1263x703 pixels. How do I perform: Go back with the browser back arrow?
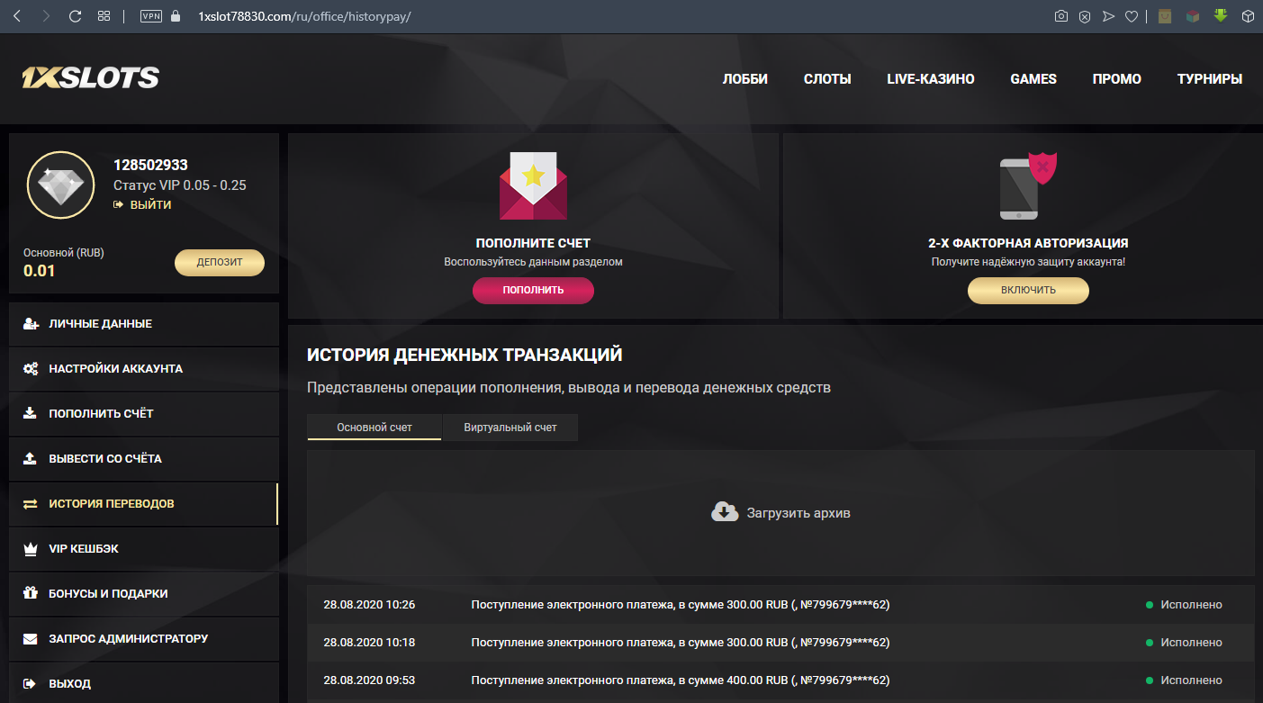pyautogui.click(x=16, y=16)
